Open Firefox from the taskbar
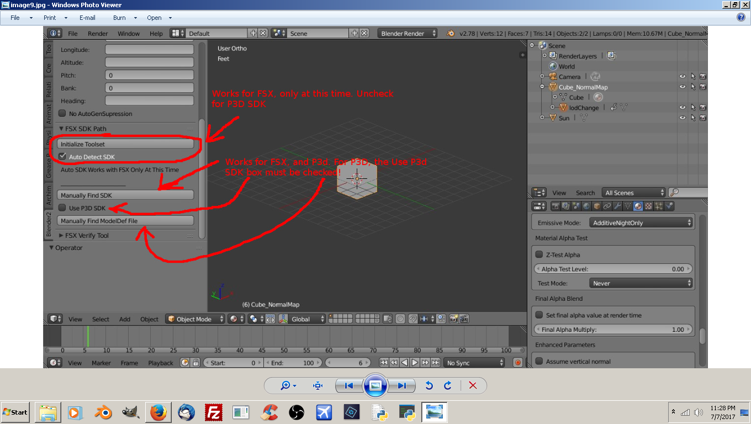751x424 pixels. [x=158, y=412]
